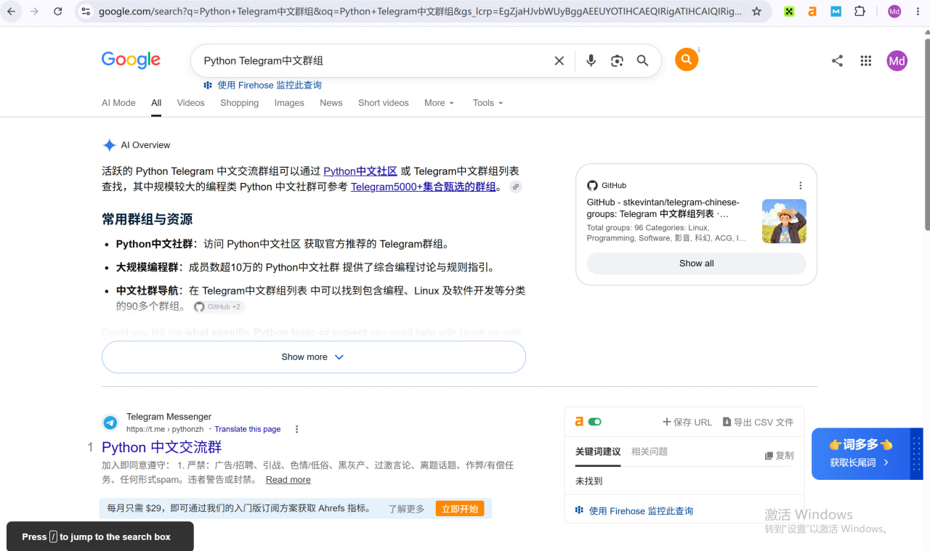The height and width of the screenshot is (551, 930).
Task: Click the orange round search extension button
Action: [687, 60]
